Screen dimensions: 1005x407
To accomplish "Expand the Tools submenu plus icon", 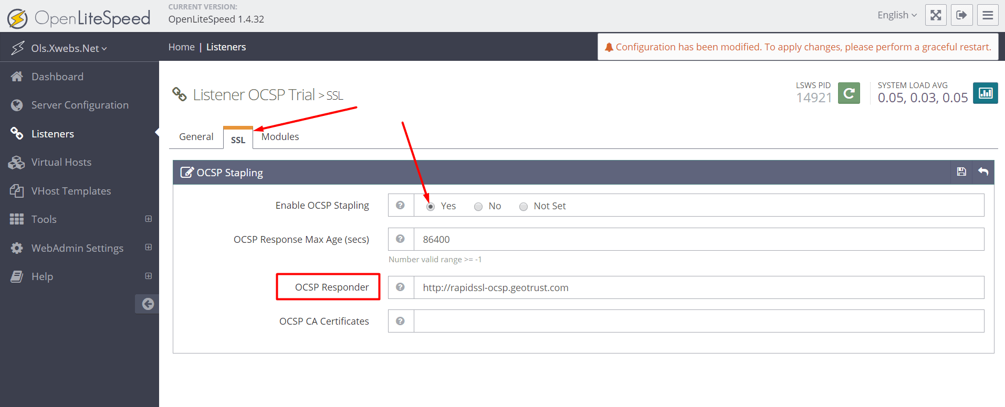I will pyautogui.click(x=149, y=219).
